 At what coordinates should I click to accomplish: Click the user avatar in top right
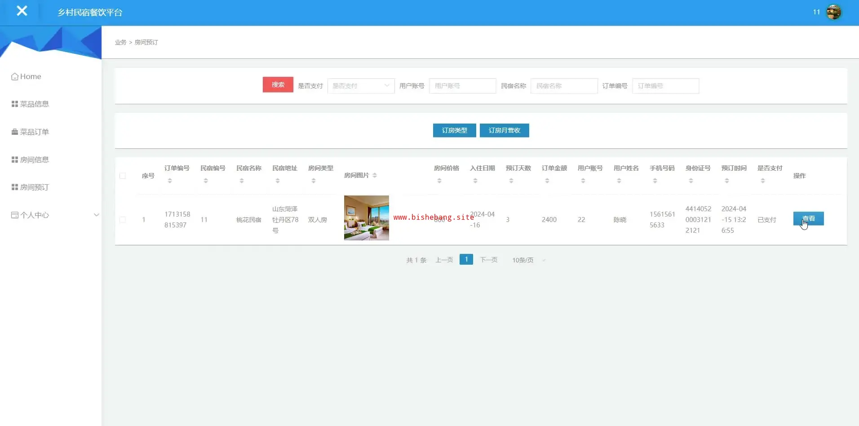click(x=833, y=12)
